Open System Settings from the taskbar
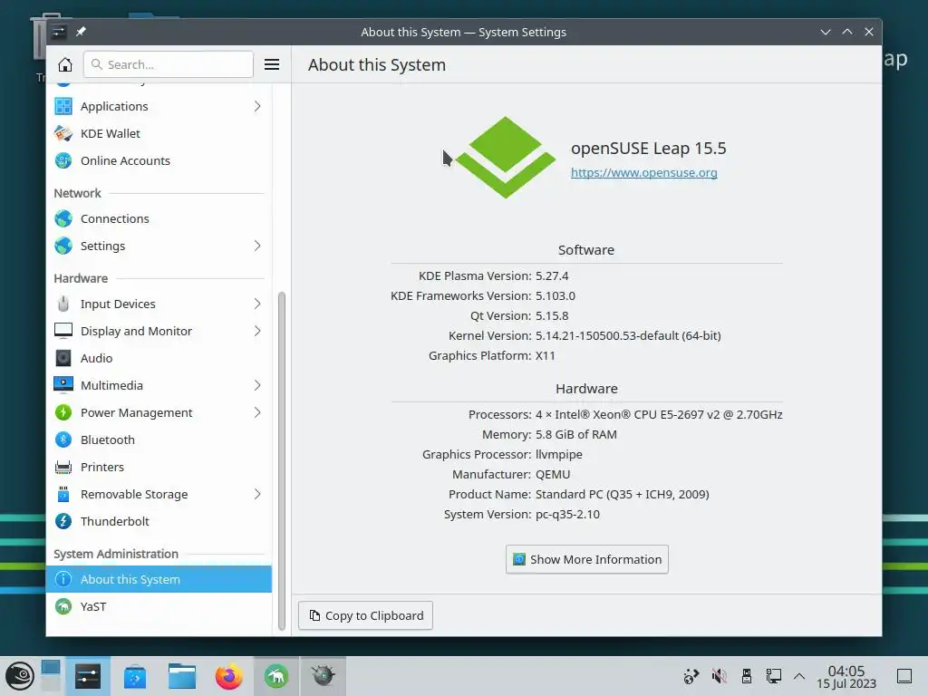This screenshot has width=928, height=696. coord(88,676)
